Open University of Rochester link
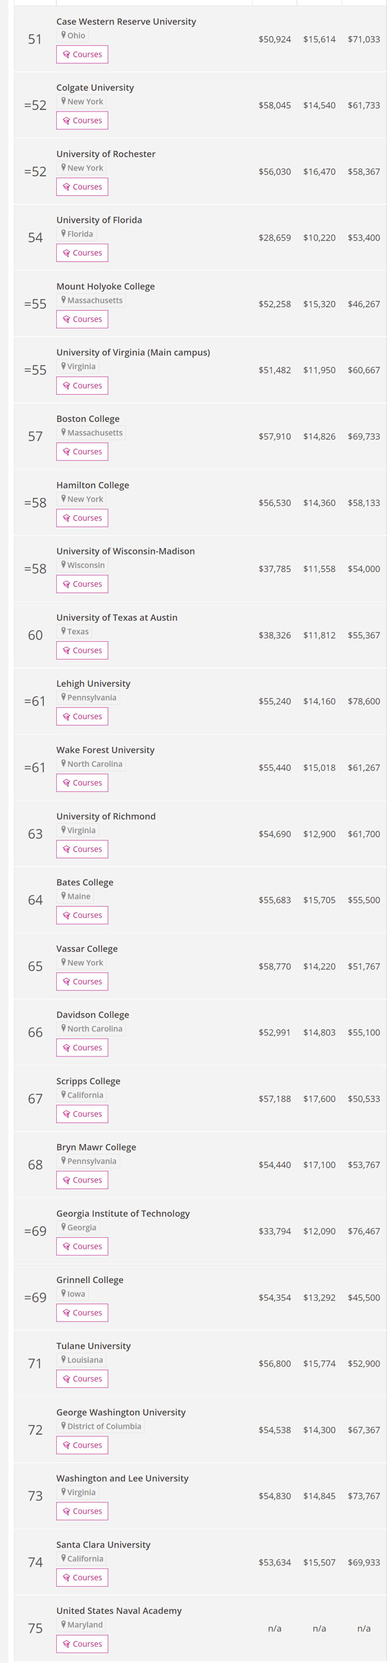The image size is (391, 1663). click(106, 154)
